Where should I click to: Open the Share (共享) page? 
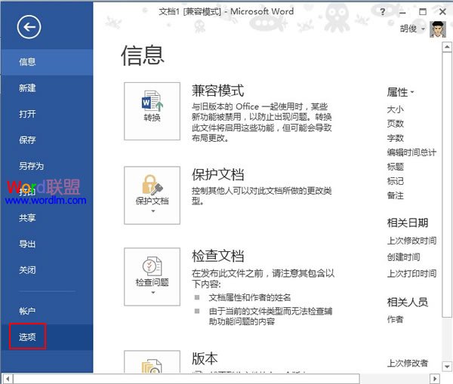coord(27,217)
